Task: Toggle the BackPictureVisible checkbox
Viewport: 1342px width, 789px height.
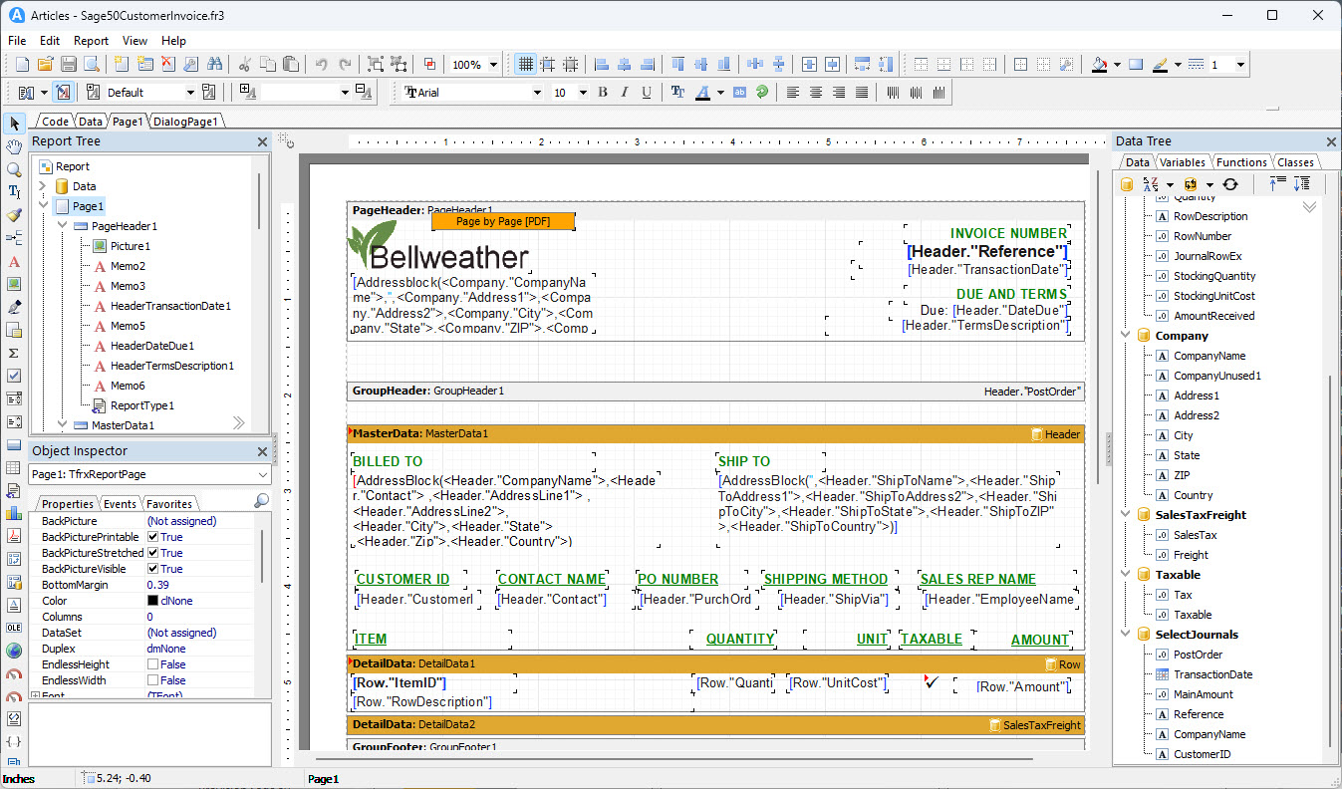Action: click(x=153, y=569)
